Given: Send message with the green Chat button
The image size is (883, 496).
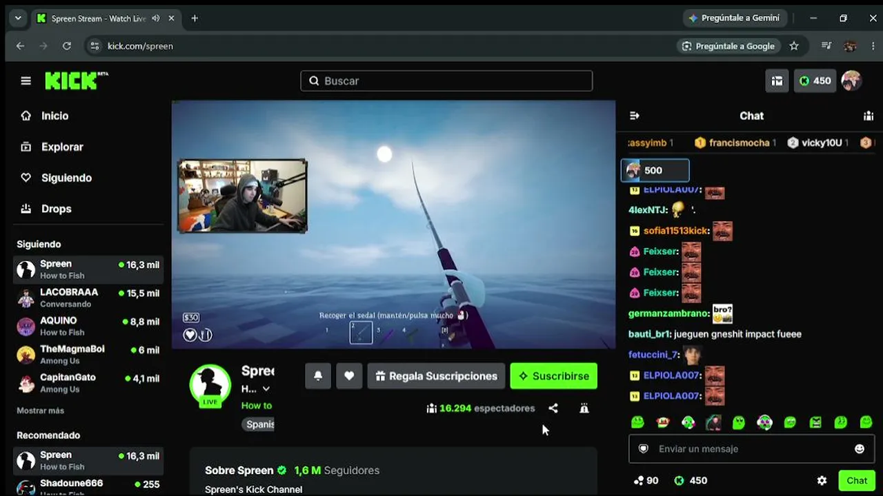Looking at the screenshot, I should [857, 481].
